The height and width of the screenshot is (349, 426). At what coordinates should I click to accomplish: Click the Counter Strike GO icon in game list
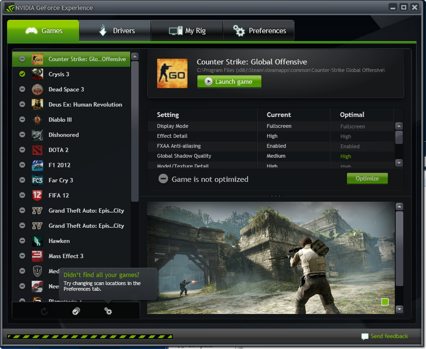[38, 59]
